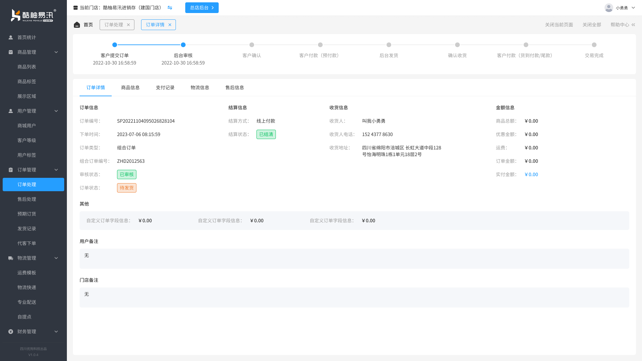Click the 总店后台 button

pos(202,8)
